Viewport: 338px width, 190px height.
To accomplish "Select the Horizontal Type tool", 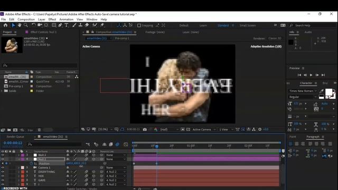I will 67,25.
